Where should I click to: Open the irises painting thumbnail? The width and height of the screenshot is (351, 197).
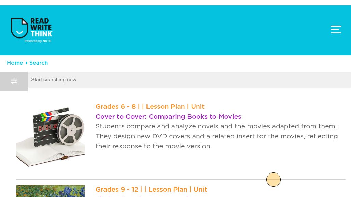51,191
